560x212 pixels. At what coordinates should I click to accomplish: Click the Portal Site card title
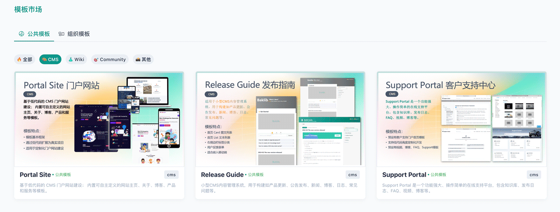pyautogui.click(x=35, y=175)
